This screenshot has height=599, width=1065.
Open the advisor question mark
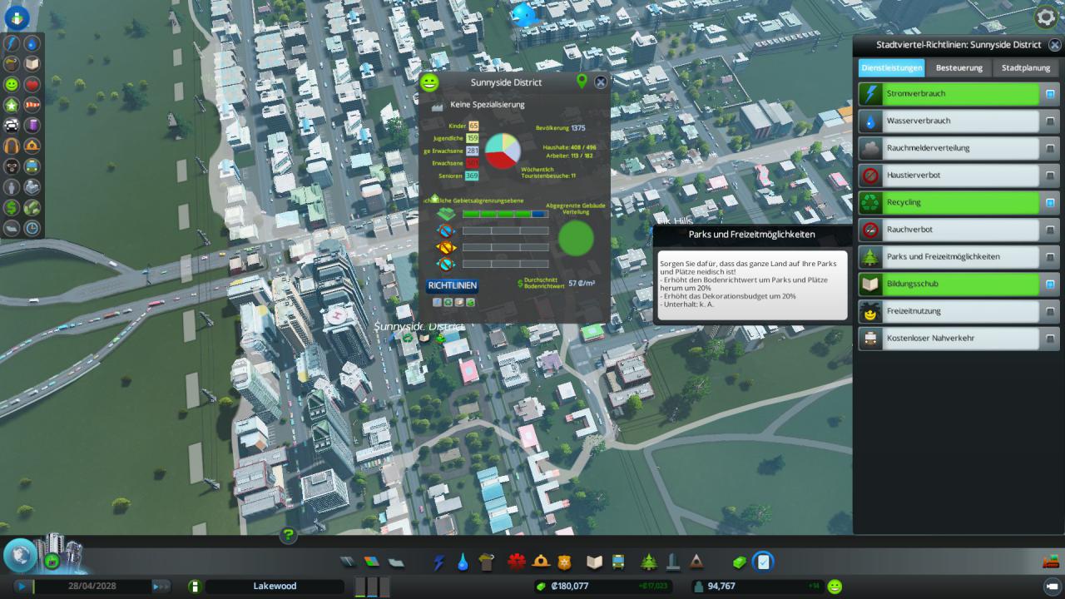click(289, 535)
